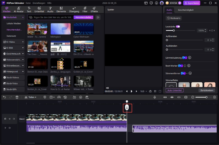Switch to the Geschwindigkeit tab
This screenshot has width=219, height=145.
186,10
